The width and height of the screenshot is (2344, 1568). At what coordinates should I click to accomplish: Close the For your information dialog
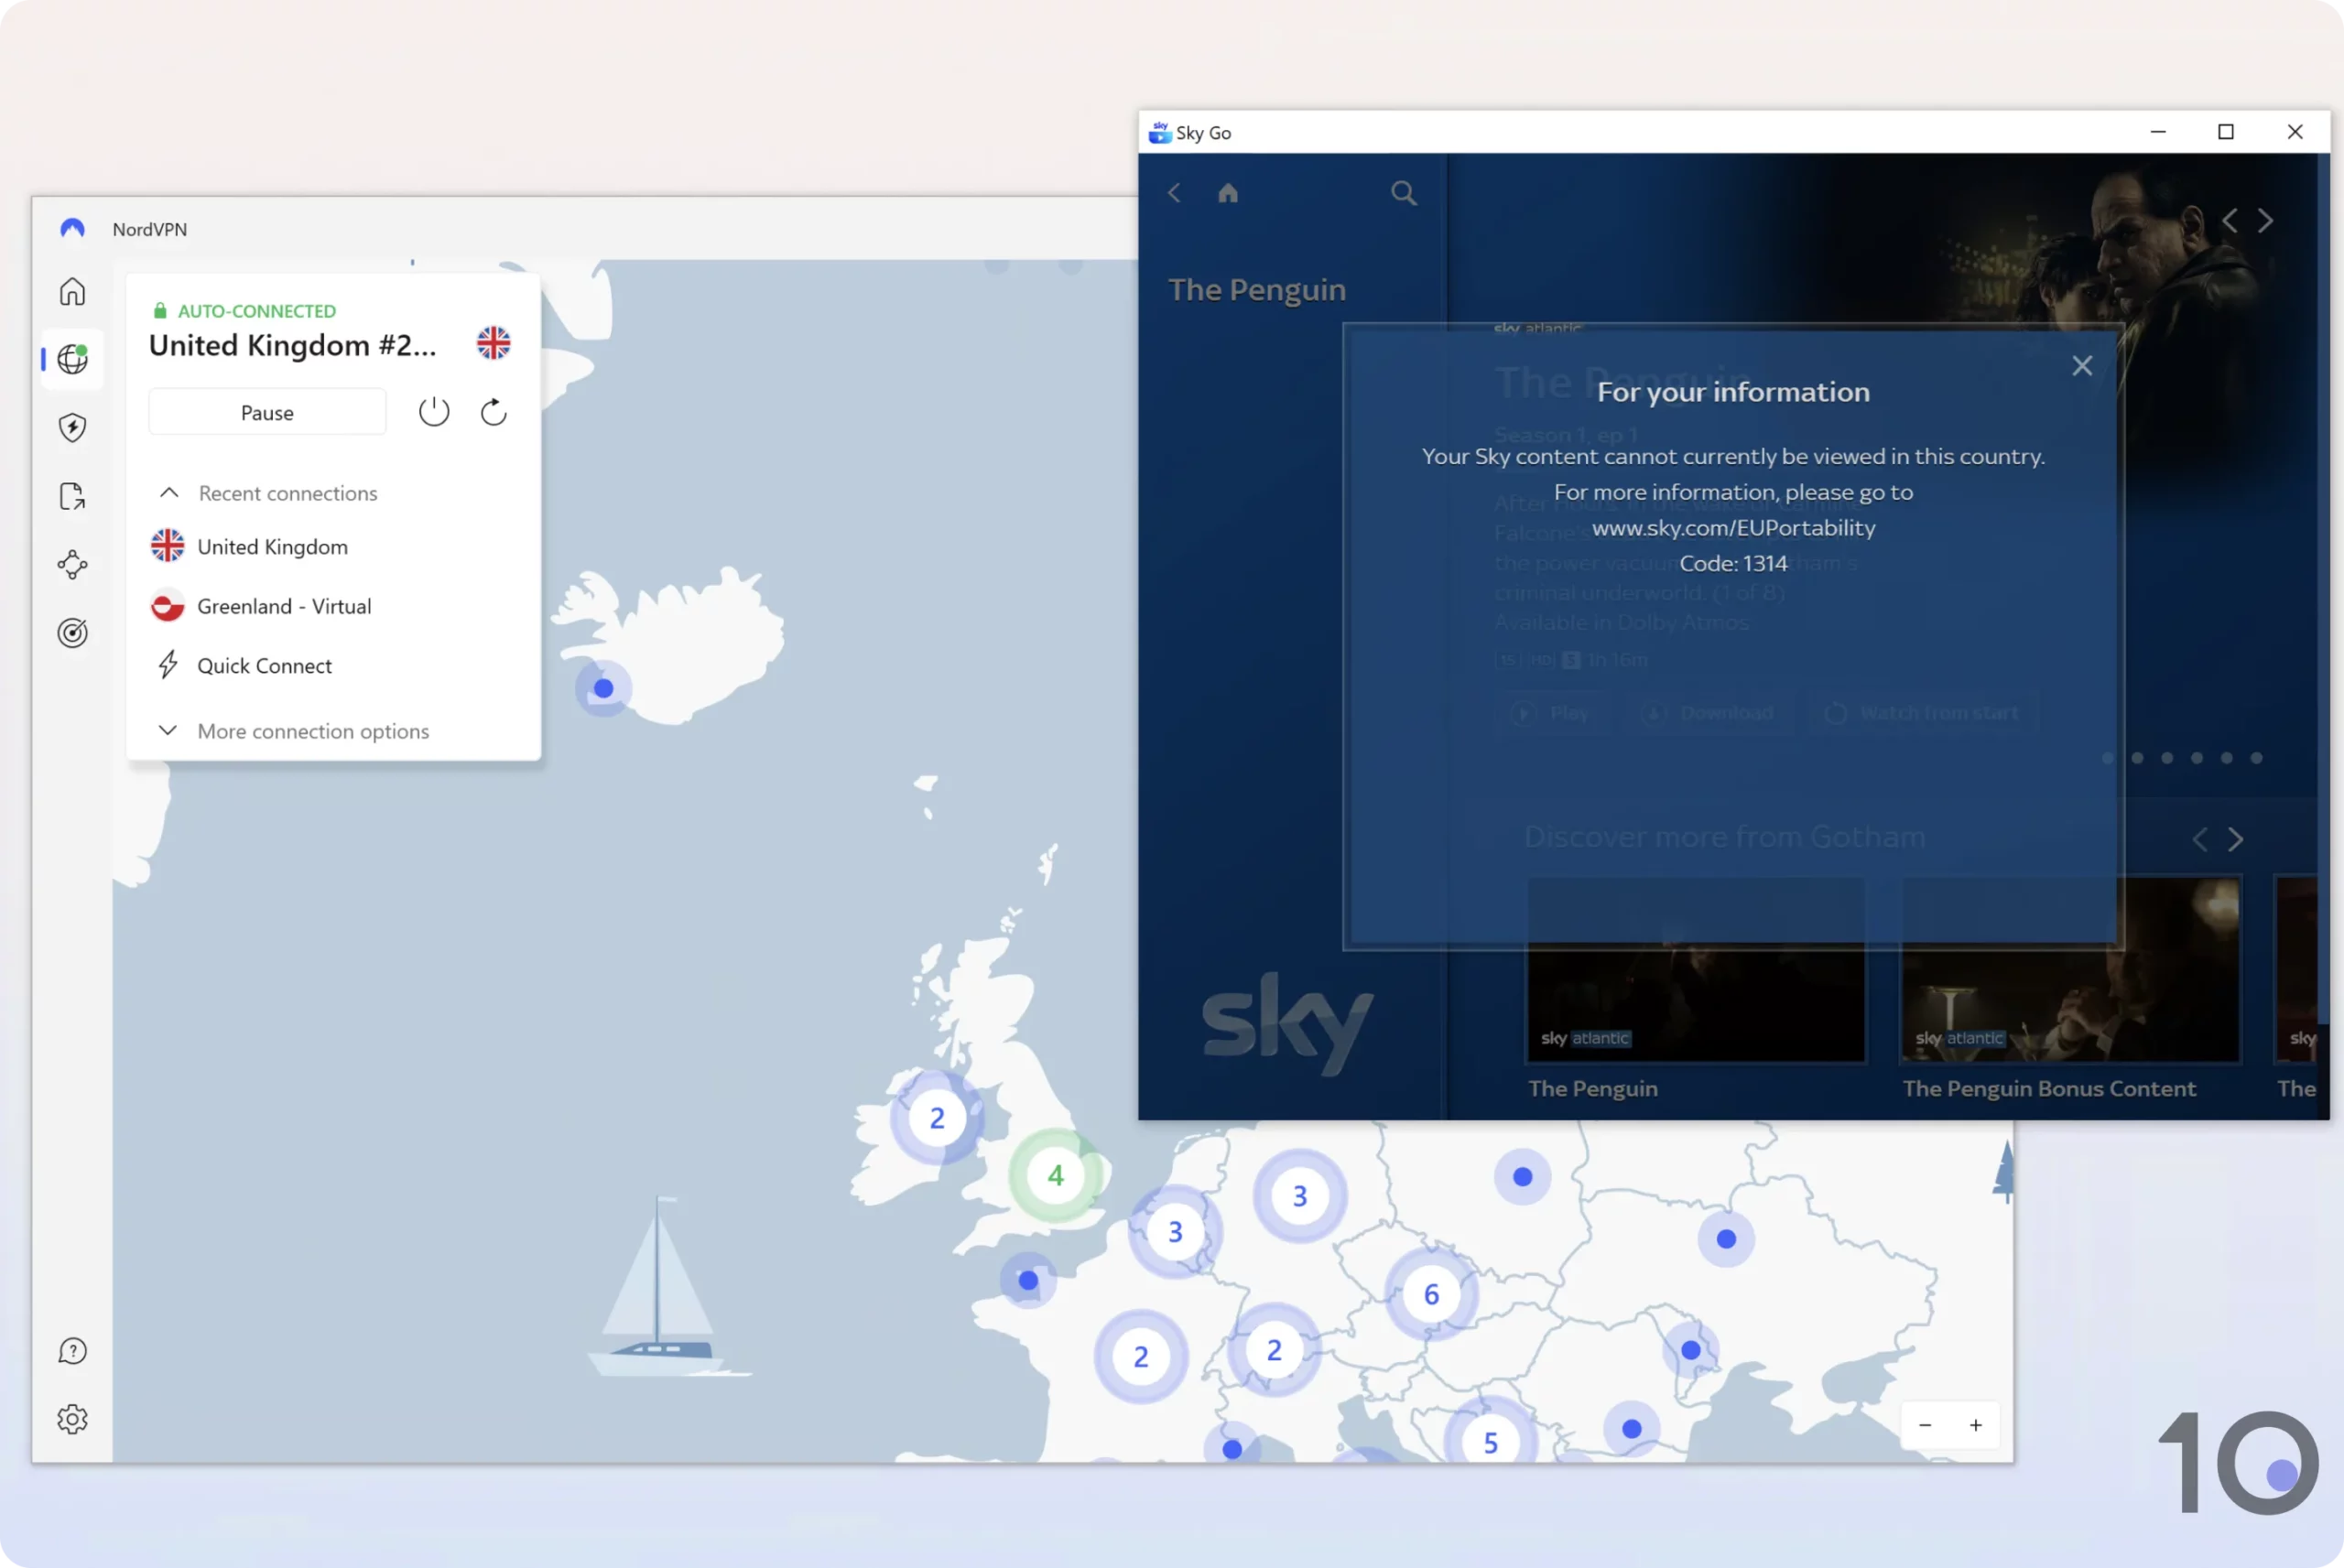[x=2083, y=365]
